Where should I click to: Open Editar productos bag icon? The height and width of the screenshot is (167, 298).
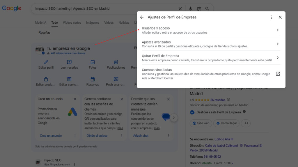click(x=46, y=79)
